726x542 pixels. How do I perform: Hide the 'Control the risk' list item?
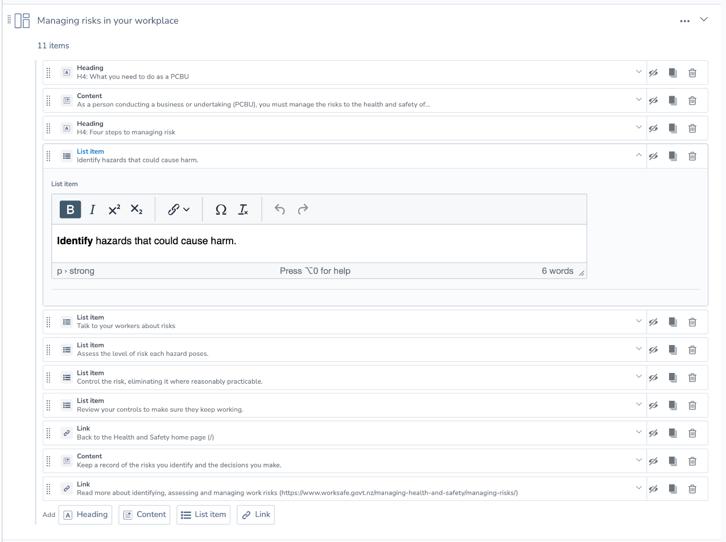pos(653,377)
